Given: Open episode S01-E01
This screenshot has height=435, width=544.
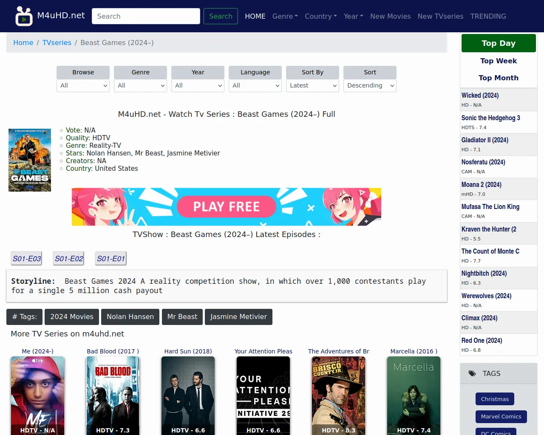Looking at the screenshot, I should pyautogui.click(x=111, y=258).
